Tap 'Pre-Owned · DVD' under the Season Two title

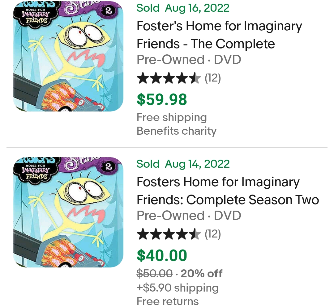(x=189, y=216)
